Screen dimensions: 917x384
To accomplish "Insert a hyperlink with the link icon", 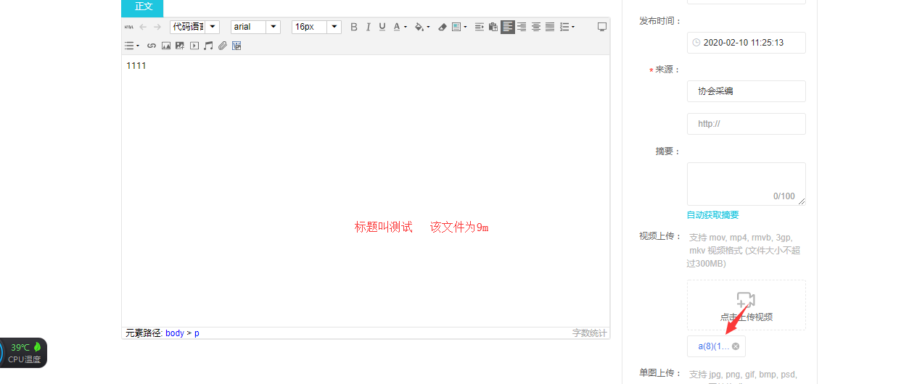I will 152,46.
